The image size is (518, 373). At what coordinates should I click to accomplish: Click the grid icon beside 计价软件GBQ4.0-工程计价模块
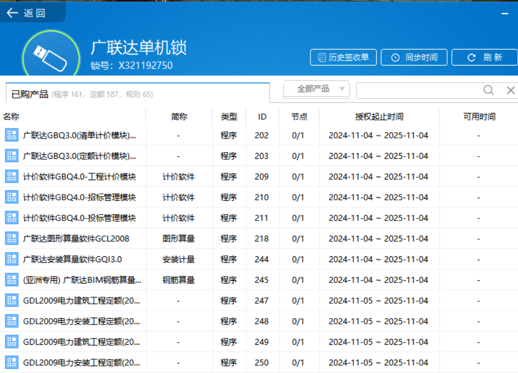point(11,176)
